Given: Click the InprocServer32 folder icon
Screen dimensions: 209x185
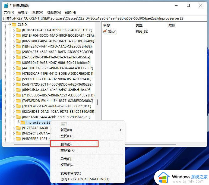Looking at the screenshot, I should tap(23, 123).
